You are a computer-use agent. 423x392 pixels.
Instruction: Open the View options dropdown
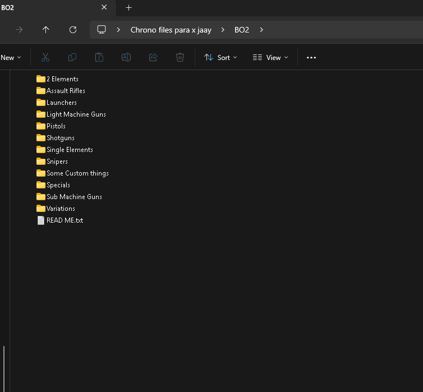[x=270, y=57]
